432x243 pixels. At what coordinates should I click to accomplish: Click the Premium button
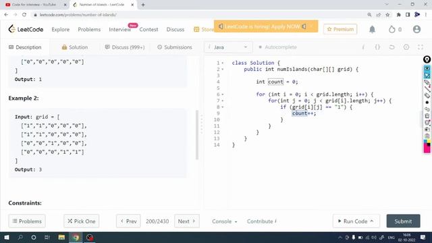340,29
